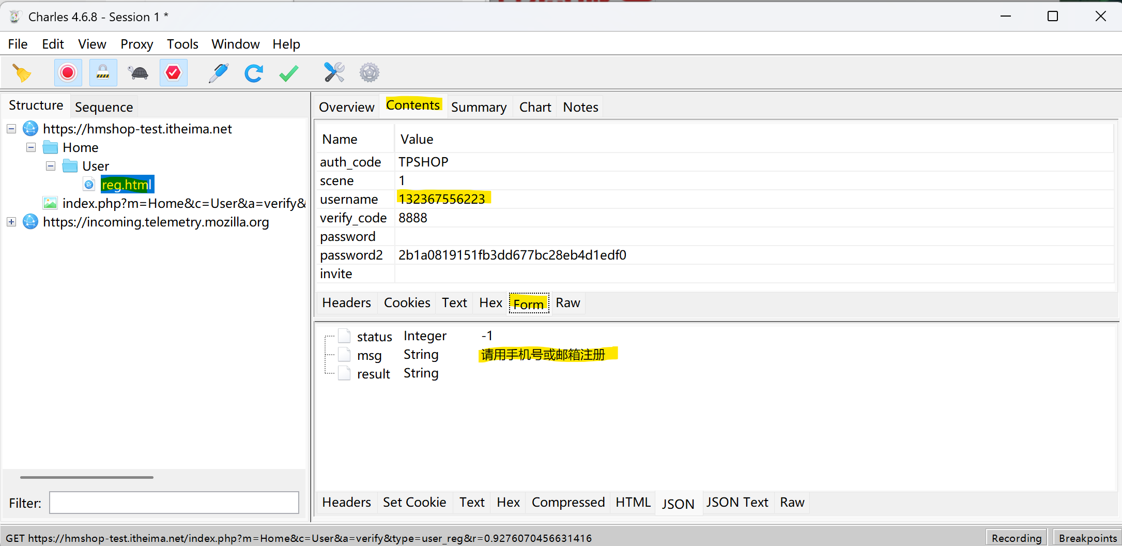Open the Tools menu
The image size is (1122, 546).
click(x=182, y=44)
